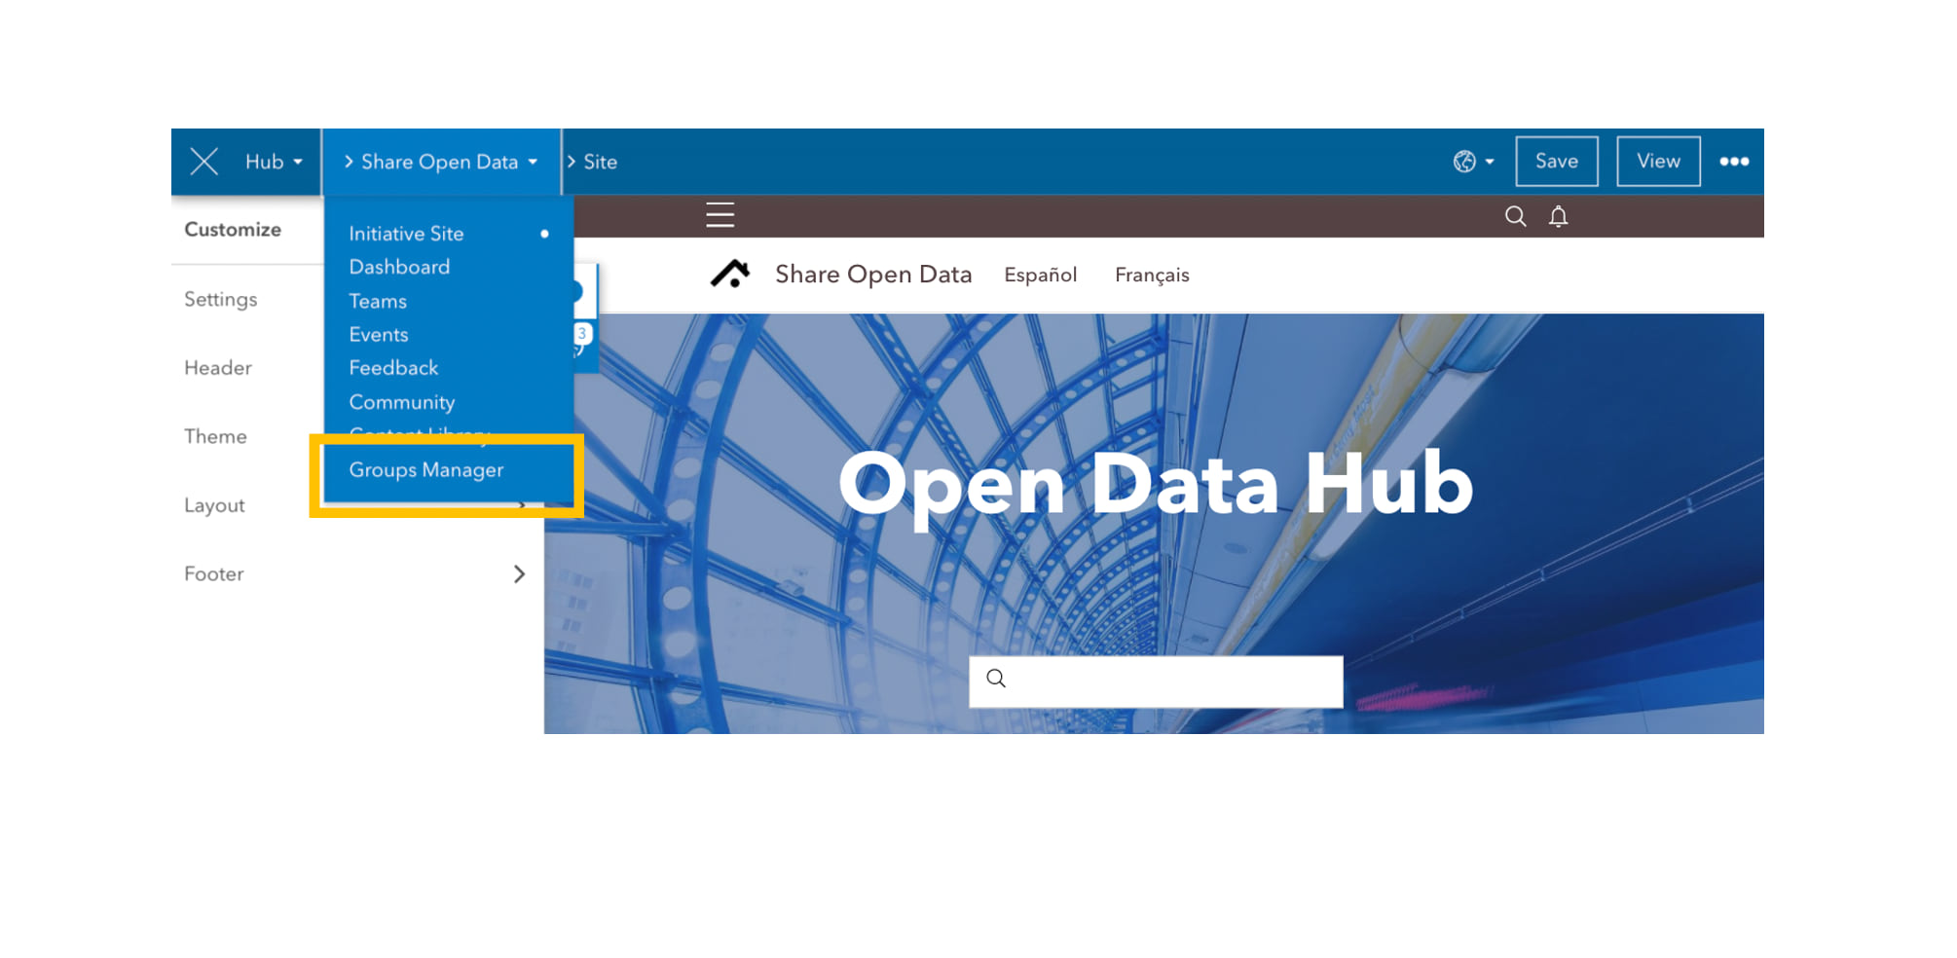Go to Community in the dropdown menu
This screenshot has height=958, width=1957.
coord(402,402)
